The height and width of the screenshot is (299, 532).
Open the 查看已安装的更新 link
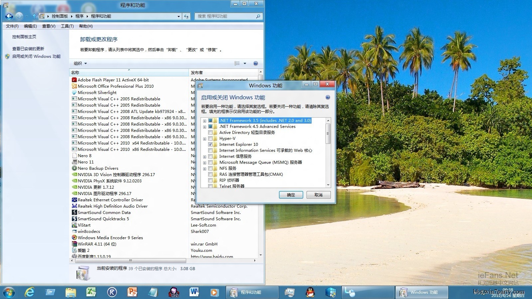coord(28,49)
